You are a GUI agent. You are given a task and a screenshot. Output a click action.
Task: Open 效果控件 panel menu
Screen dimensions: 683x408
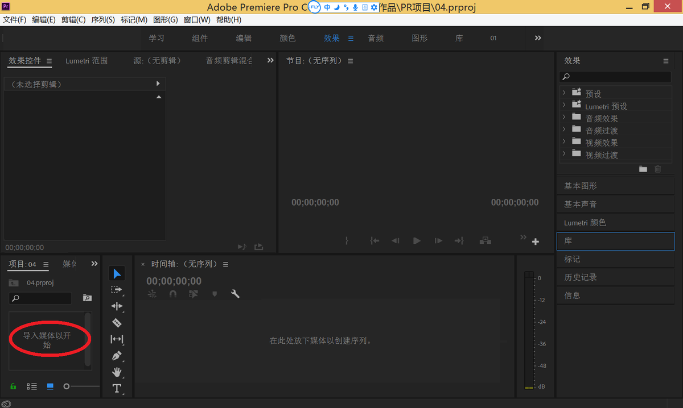click(x=49, y=61)
